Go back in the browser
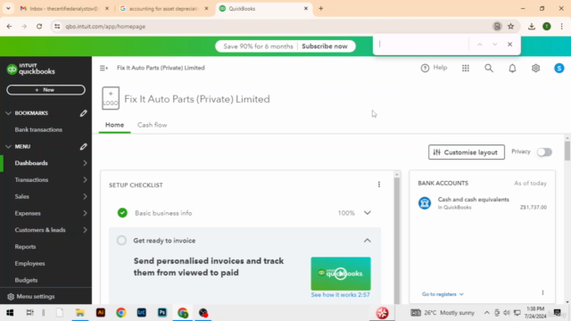Image resolution: width=571 pixels, height=321 pixels. click(9, 26)
